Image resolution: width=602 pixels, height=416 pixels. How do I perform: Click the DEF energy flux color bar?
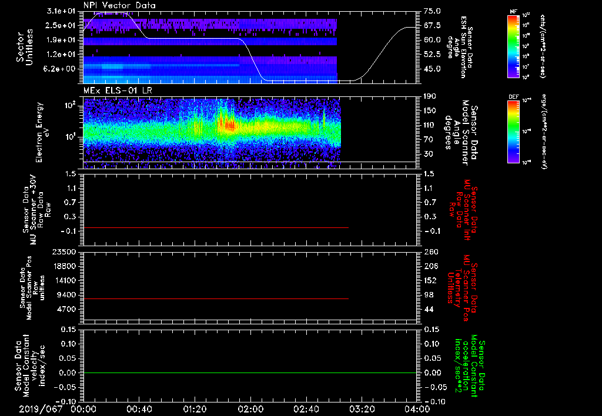(x=513, y=132)
